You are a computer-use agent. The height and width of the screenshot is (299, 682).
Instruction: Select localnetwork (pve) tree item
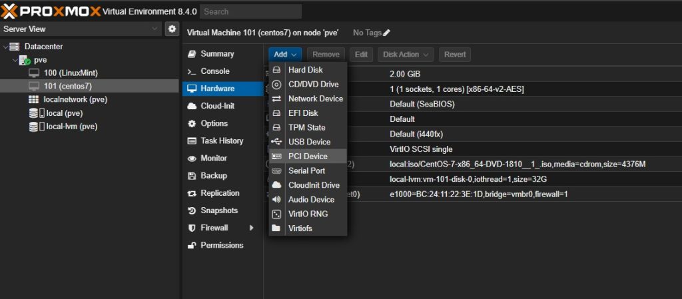click(x=90, y=99)
